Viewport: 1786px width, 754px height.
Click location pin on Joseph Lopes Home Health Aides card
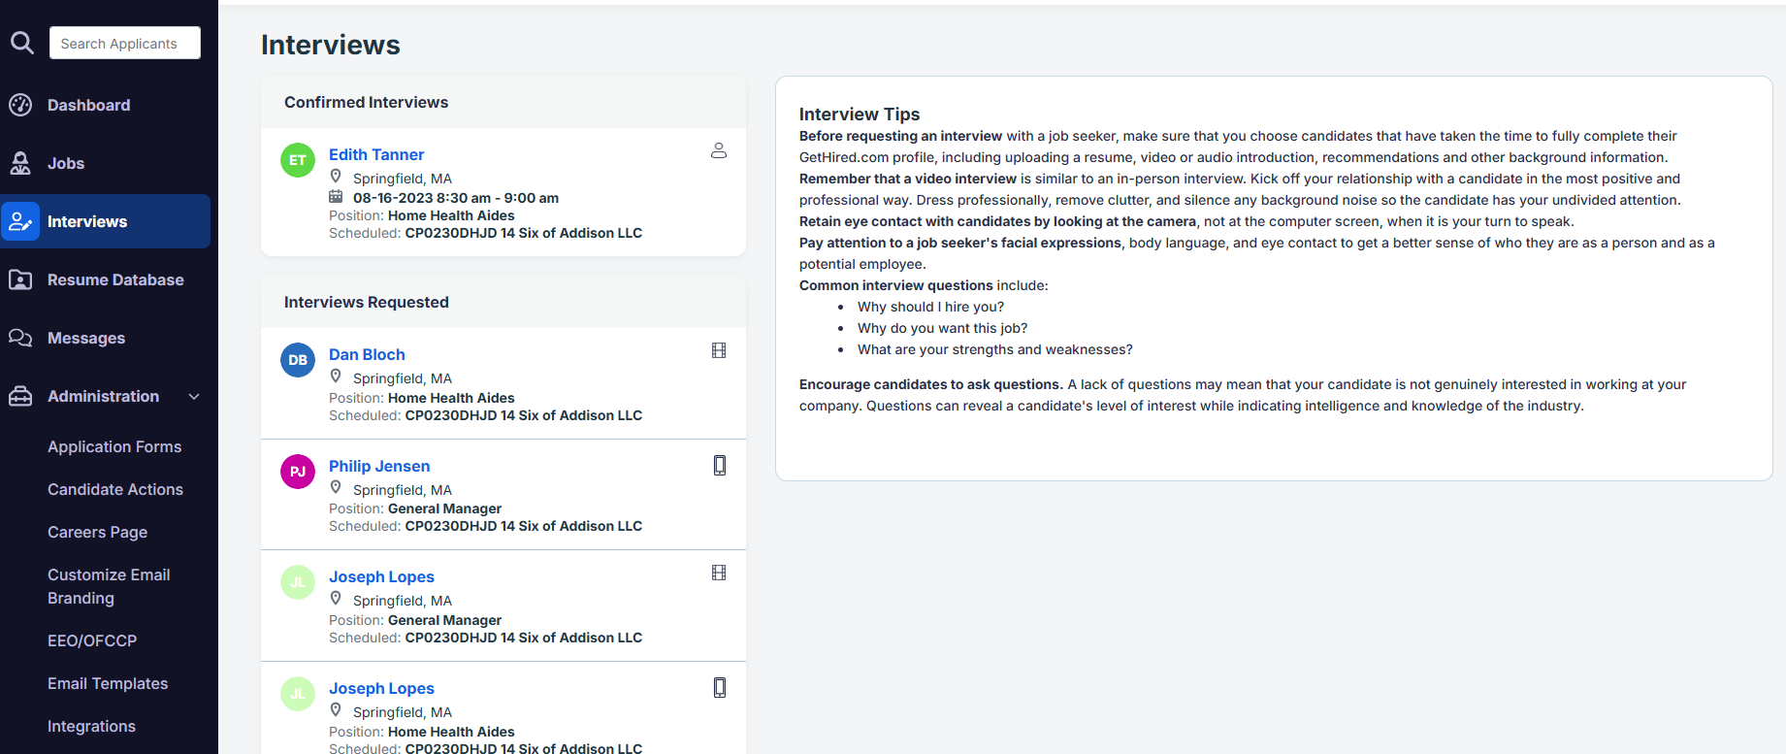(x=336, y=710)
